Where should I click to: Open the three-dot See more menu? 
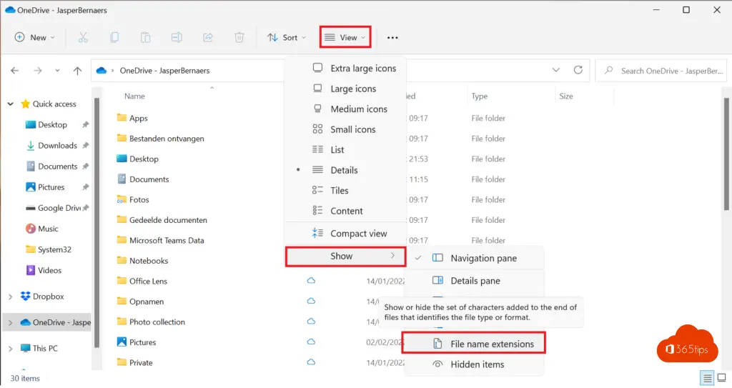coord(392,38)
